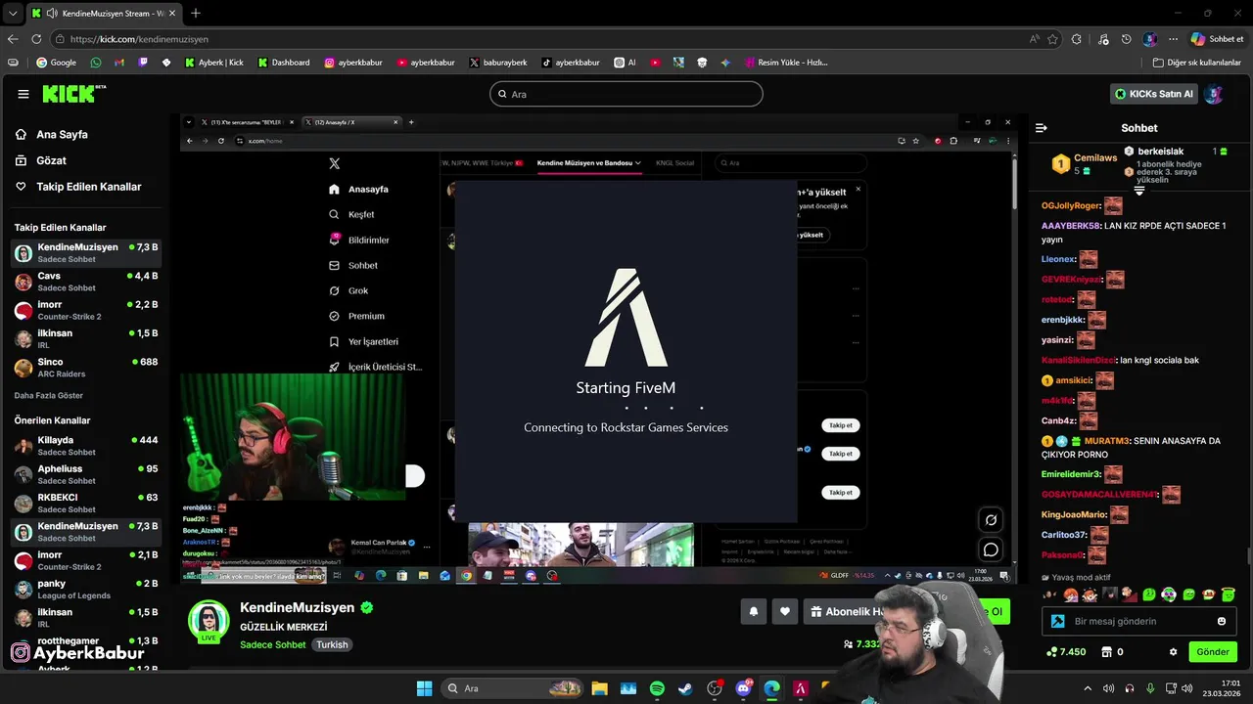Click the heart follow button
Screen dimensions: 1253x704
pos(785,612)
